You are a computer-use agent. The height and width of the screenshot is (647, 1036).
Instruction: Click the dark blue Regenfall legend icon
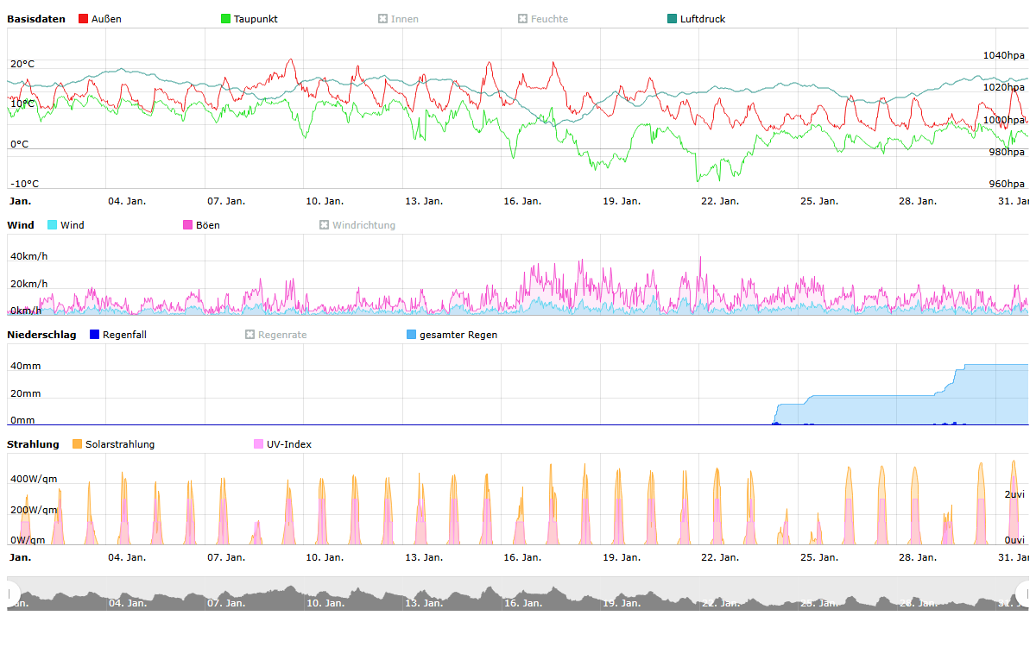95,335
